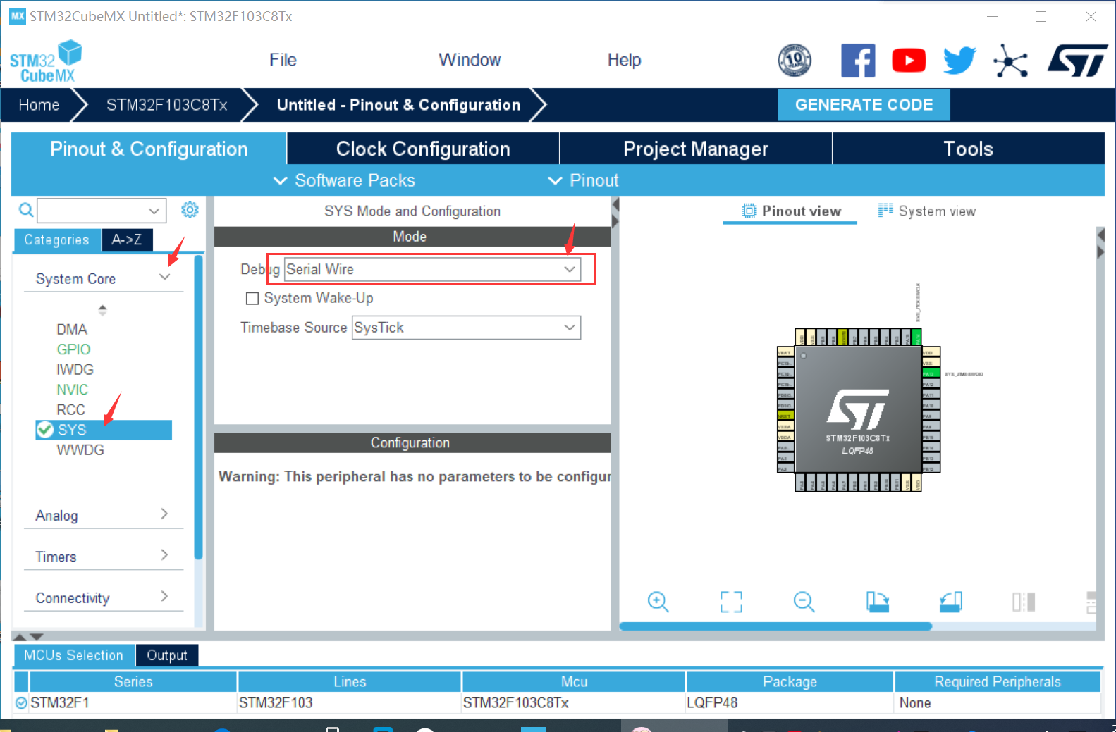Image resolution: width=1116 pixels, height=732 pixels.
Task: Switch to Project Manager tab
Action: click(x=696, y=149)
